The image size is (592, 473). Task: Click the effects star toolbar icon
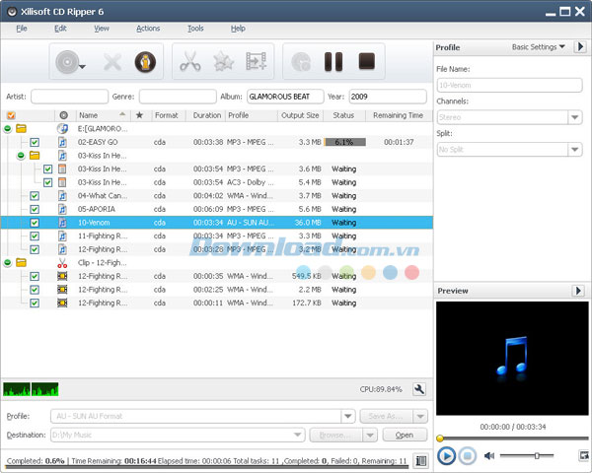223,62
